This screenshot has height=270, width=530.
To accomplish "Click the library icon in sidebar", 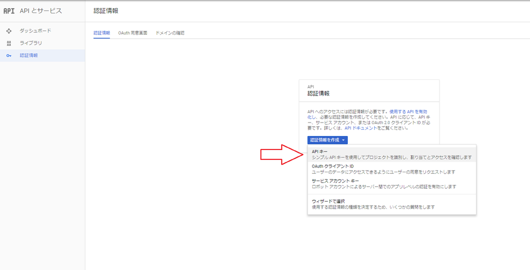I will click(9, 43).
